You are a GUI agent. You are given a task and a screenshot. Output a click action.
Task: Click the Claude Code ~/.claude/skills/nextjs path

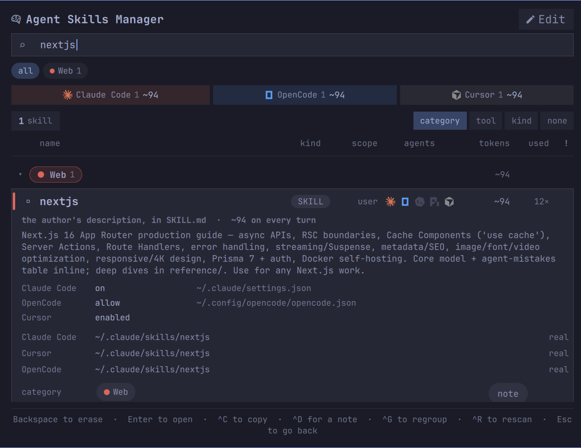[x=152, y=337]
